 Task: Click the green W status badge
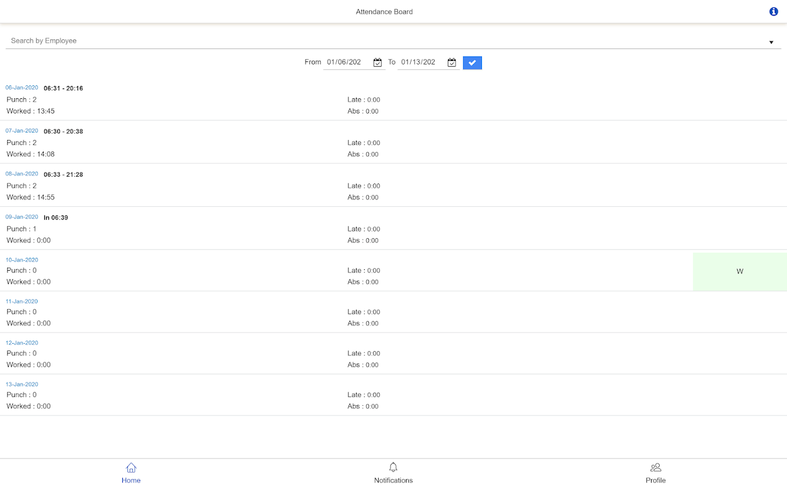click(740, 271)
